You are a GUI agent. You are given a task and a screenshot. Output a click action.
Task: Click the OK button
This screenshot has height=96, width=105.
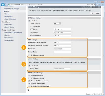click(x=92, y=13)
